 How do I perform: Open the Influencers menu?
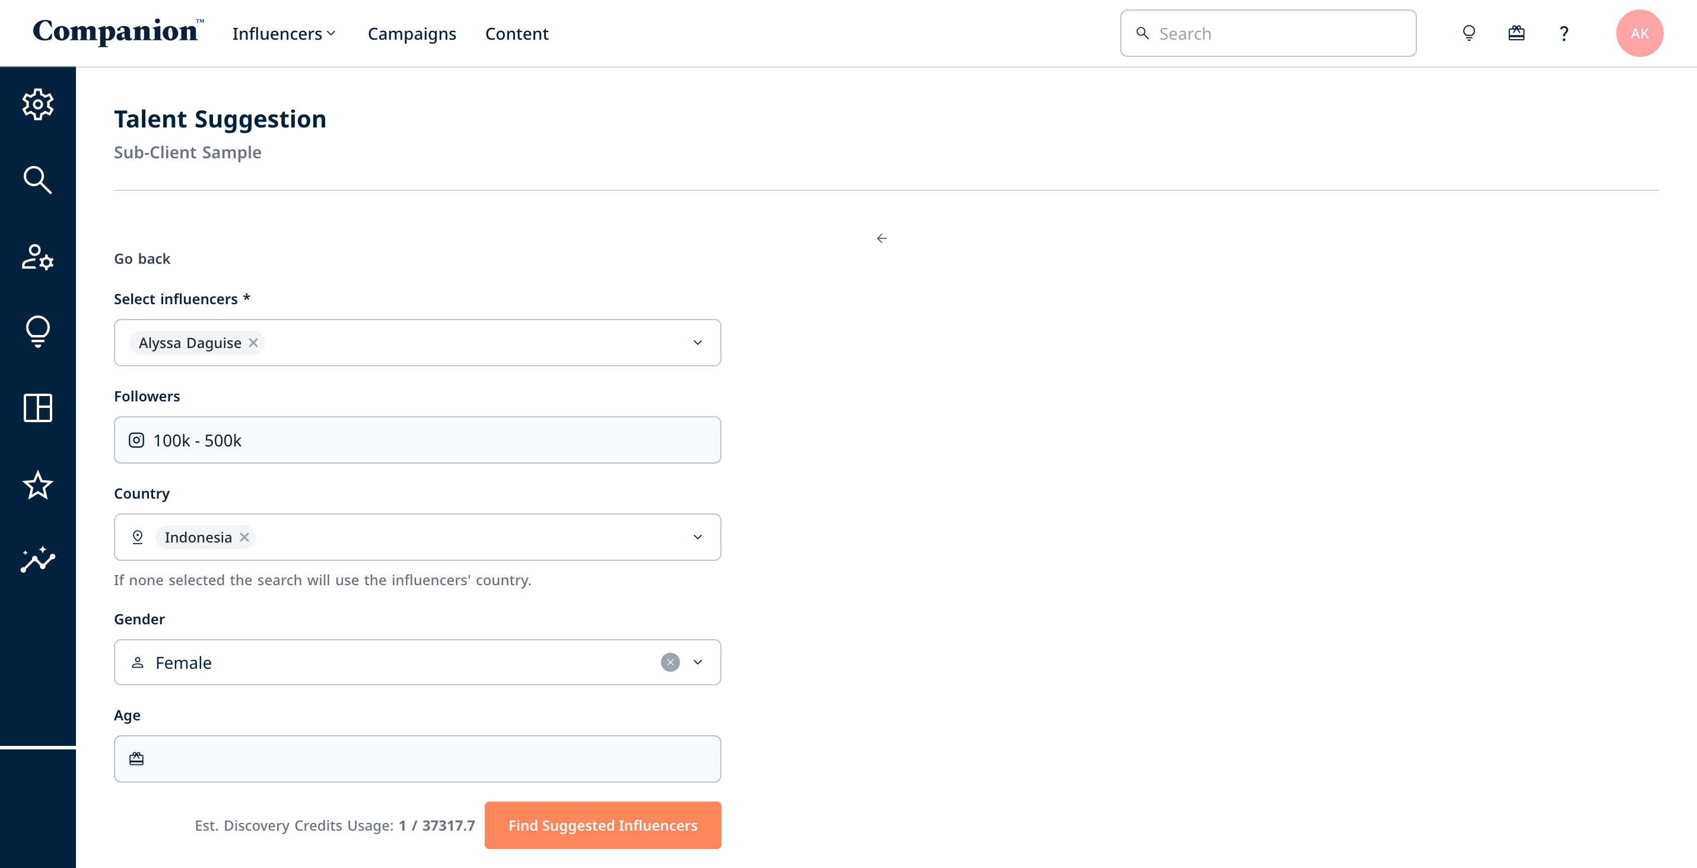[x=284, y=34]
